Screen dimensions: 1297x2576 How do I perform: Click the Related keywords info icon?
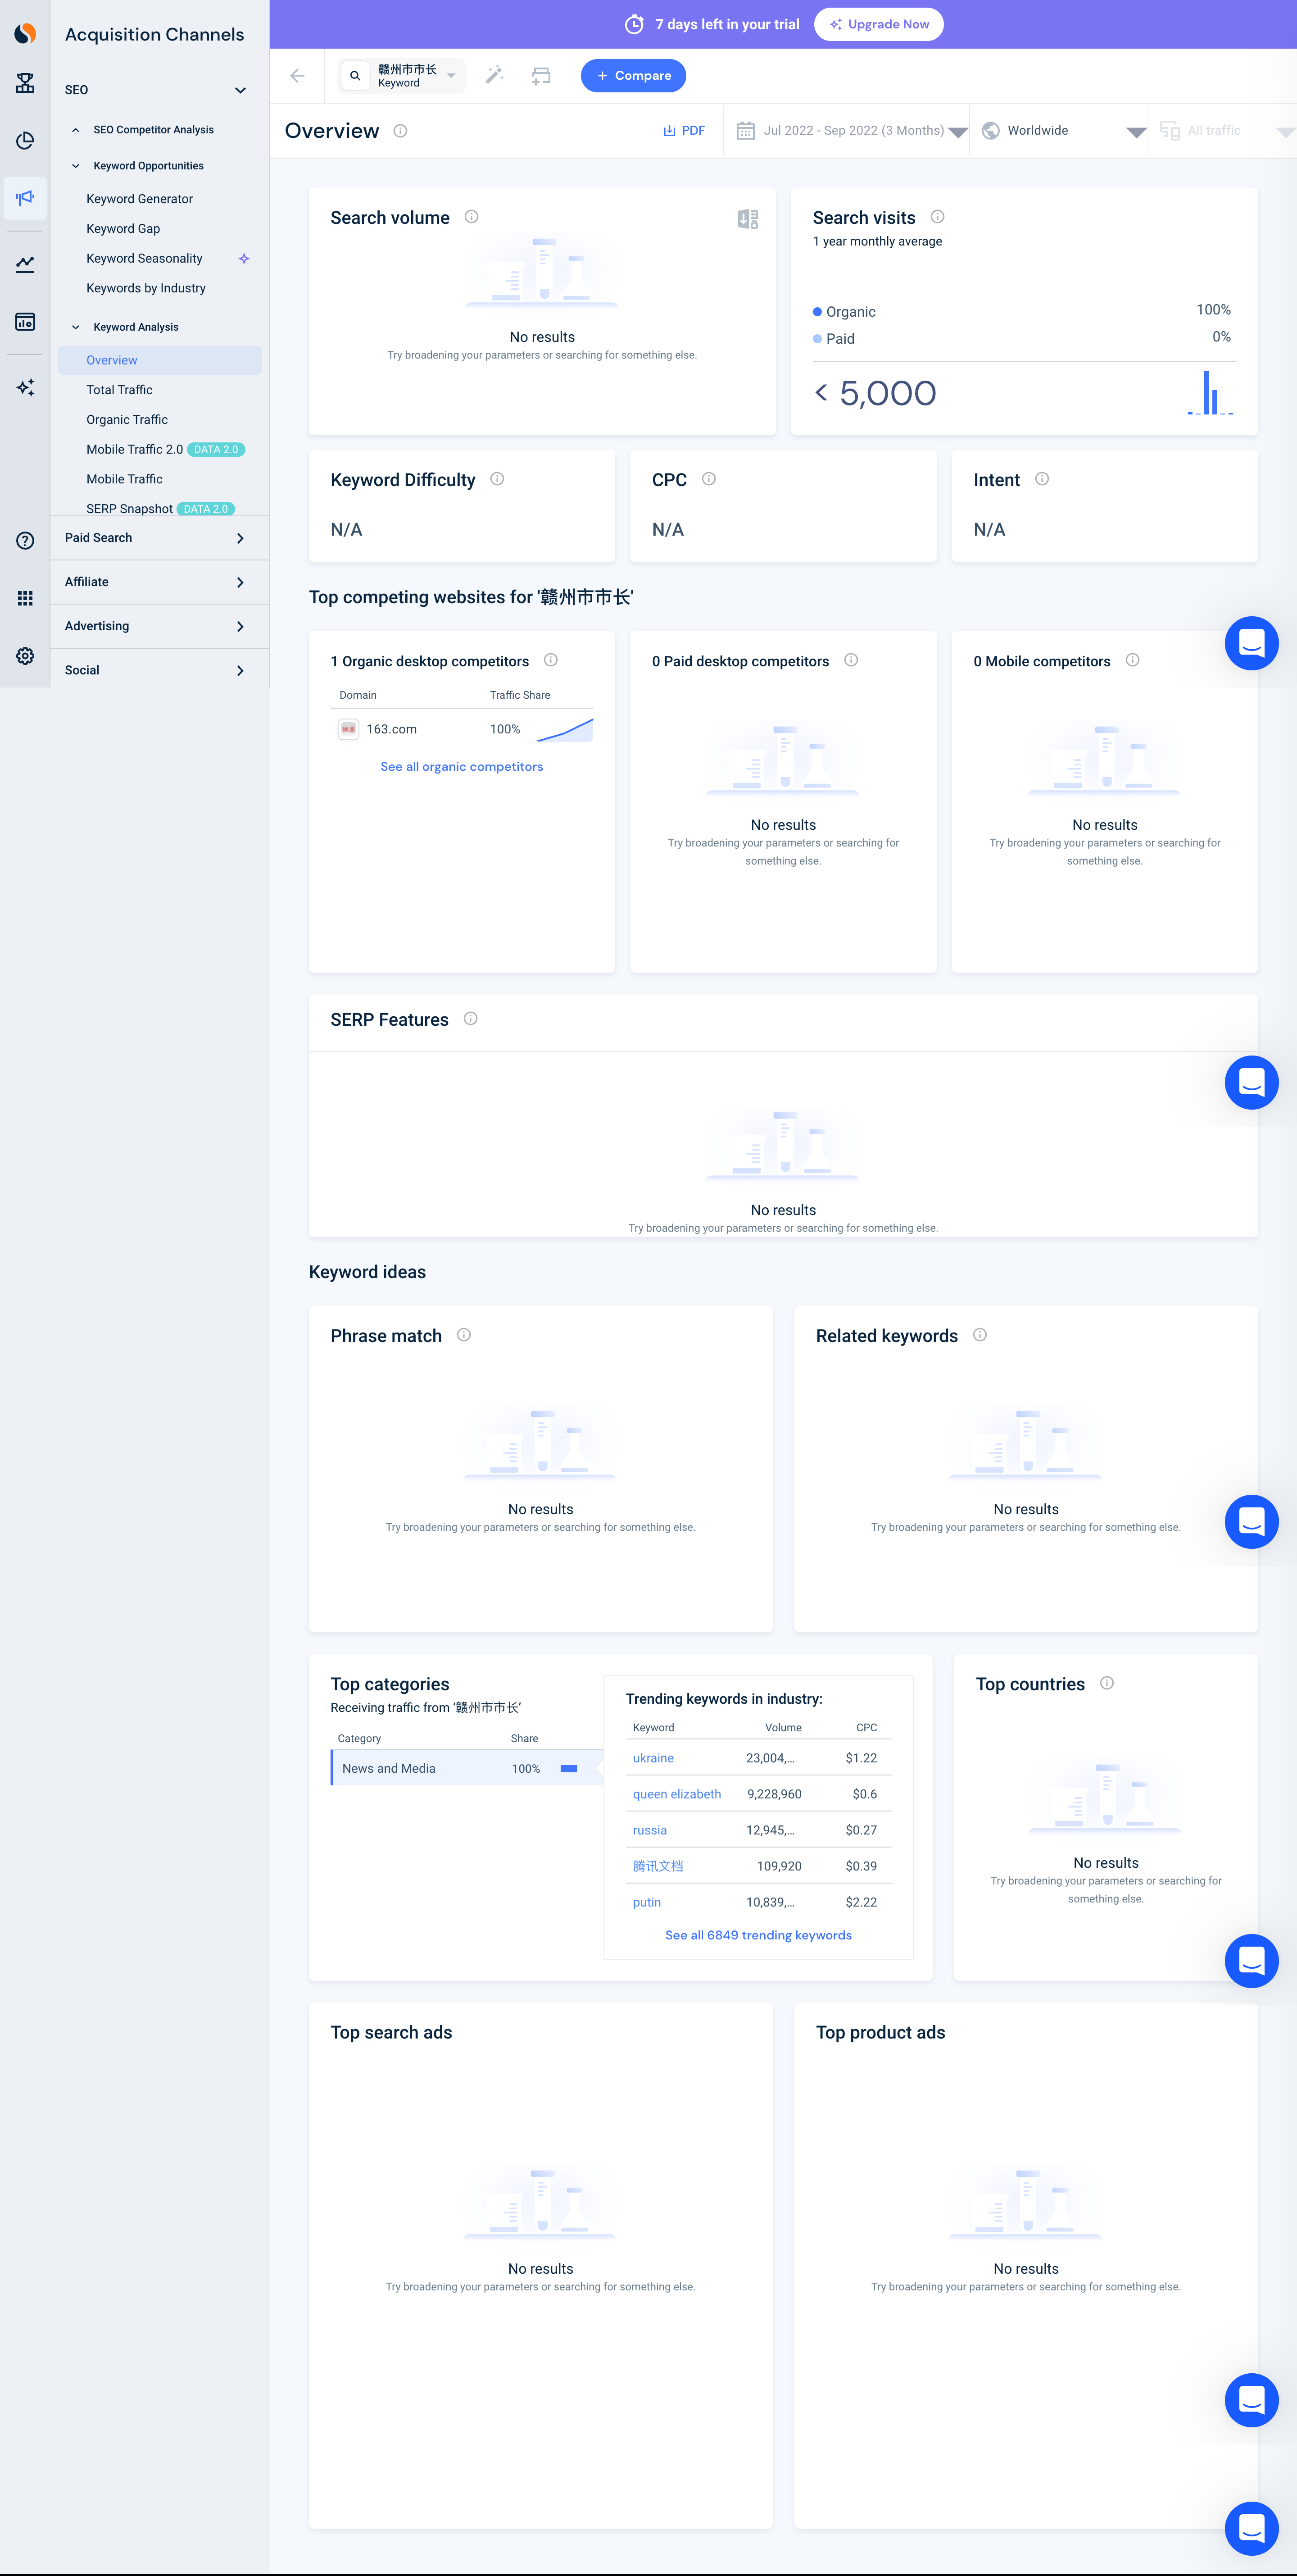click(x=980, y=1335)
